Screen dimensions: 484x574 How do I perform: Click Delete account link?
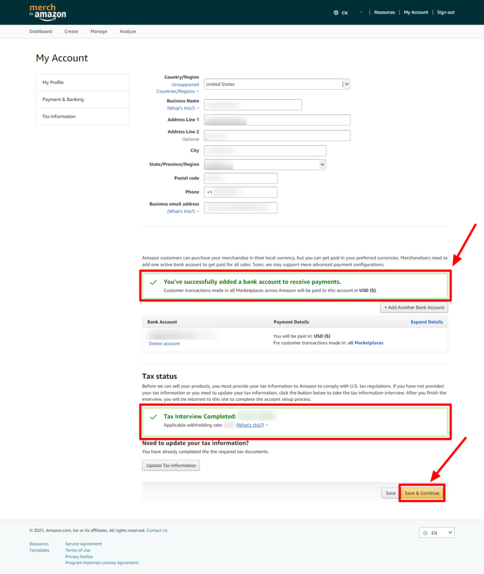click(x=164, y=344)
